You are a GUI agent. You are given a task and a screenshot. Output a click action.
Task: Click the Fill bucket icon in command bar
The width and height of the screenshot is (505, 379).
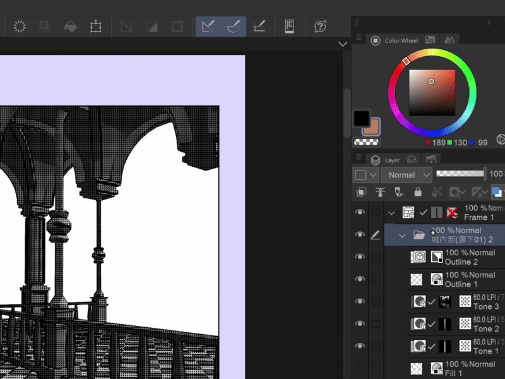71,27
